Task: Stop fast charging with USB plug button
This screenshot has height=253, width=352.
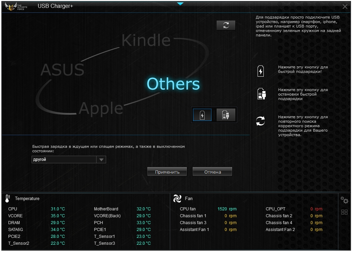Action: coord(226,115)
